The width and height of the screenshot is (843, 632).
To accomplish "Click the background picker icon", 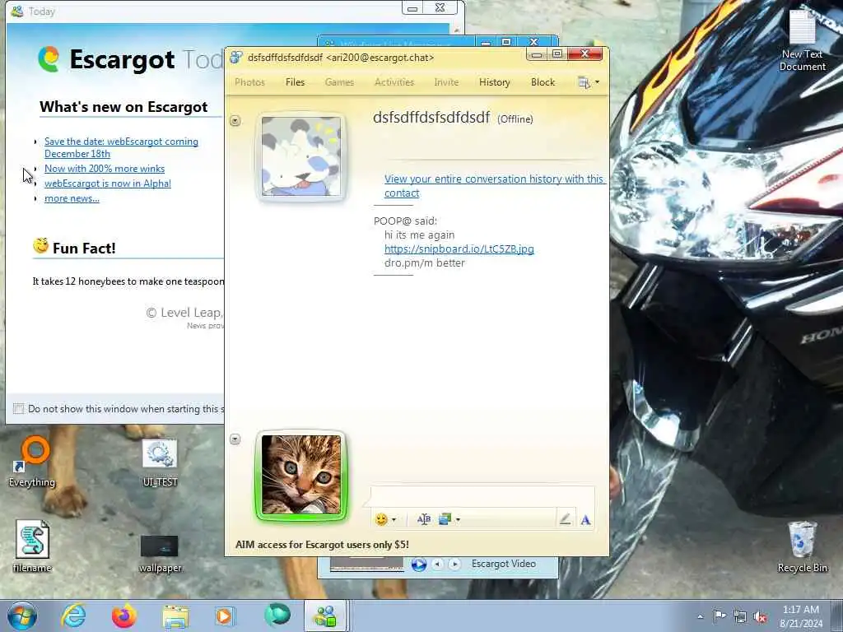I will tap(445, 519).
